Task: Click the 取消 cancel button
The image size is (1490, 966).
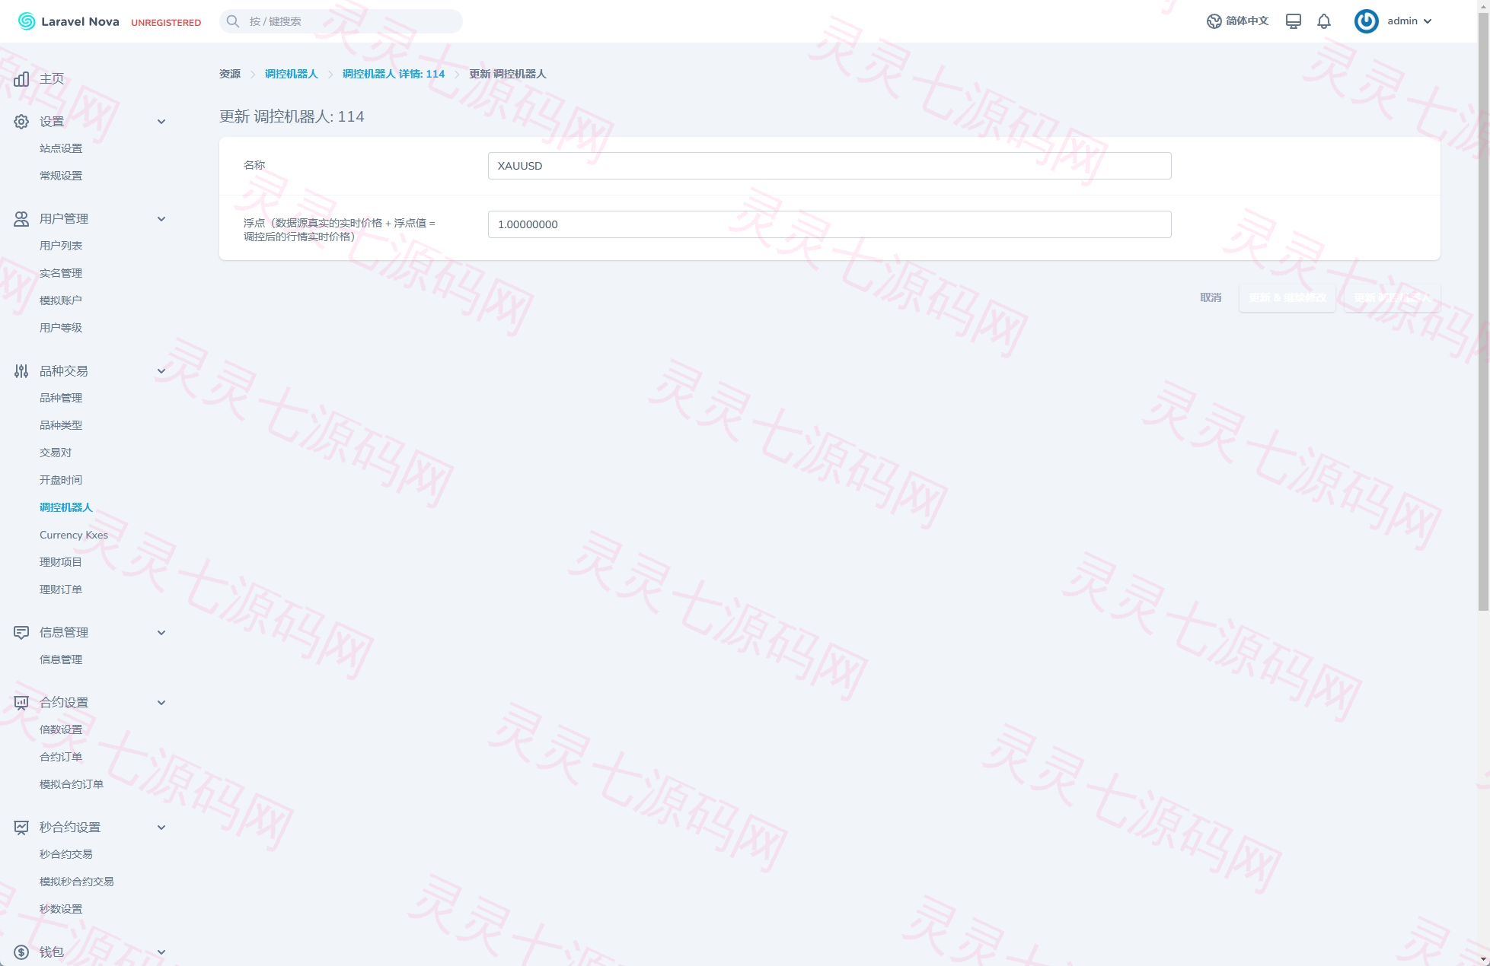Action: point(1211,297)
